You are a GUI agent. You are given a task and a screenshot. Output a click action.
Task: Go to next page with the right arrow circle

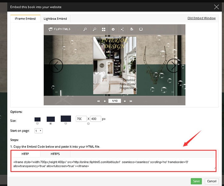coord(173,66)
